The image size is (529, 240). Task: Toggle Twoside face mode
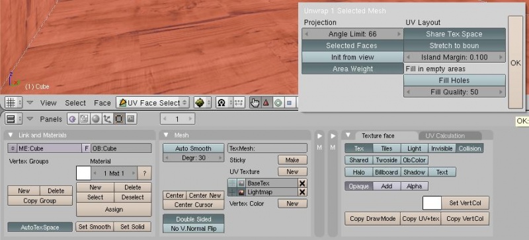387,160
